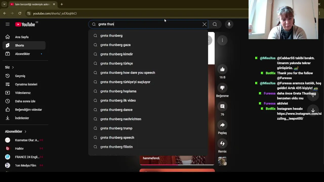Open Abonelikler in the sidebar
This screenshot has height=182, width=324.
[24, 54]
